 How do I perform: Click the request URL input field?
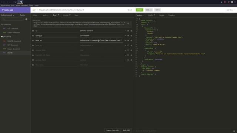pos(82,10)
